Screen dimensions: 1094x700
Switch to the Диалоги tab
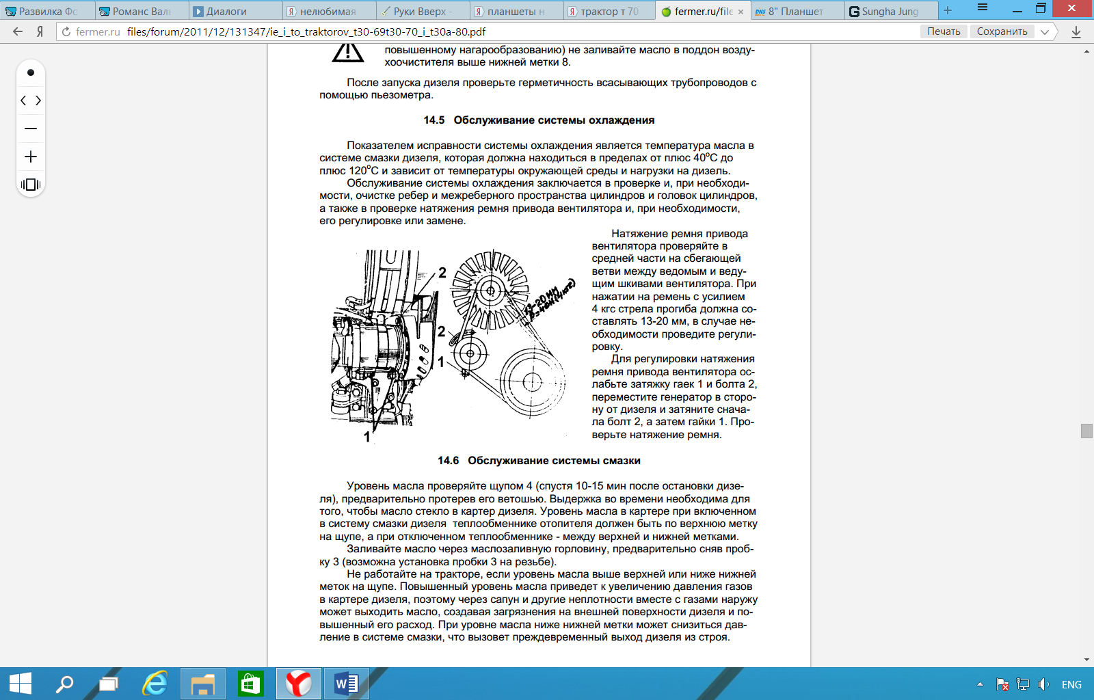(x=235, y=11)
